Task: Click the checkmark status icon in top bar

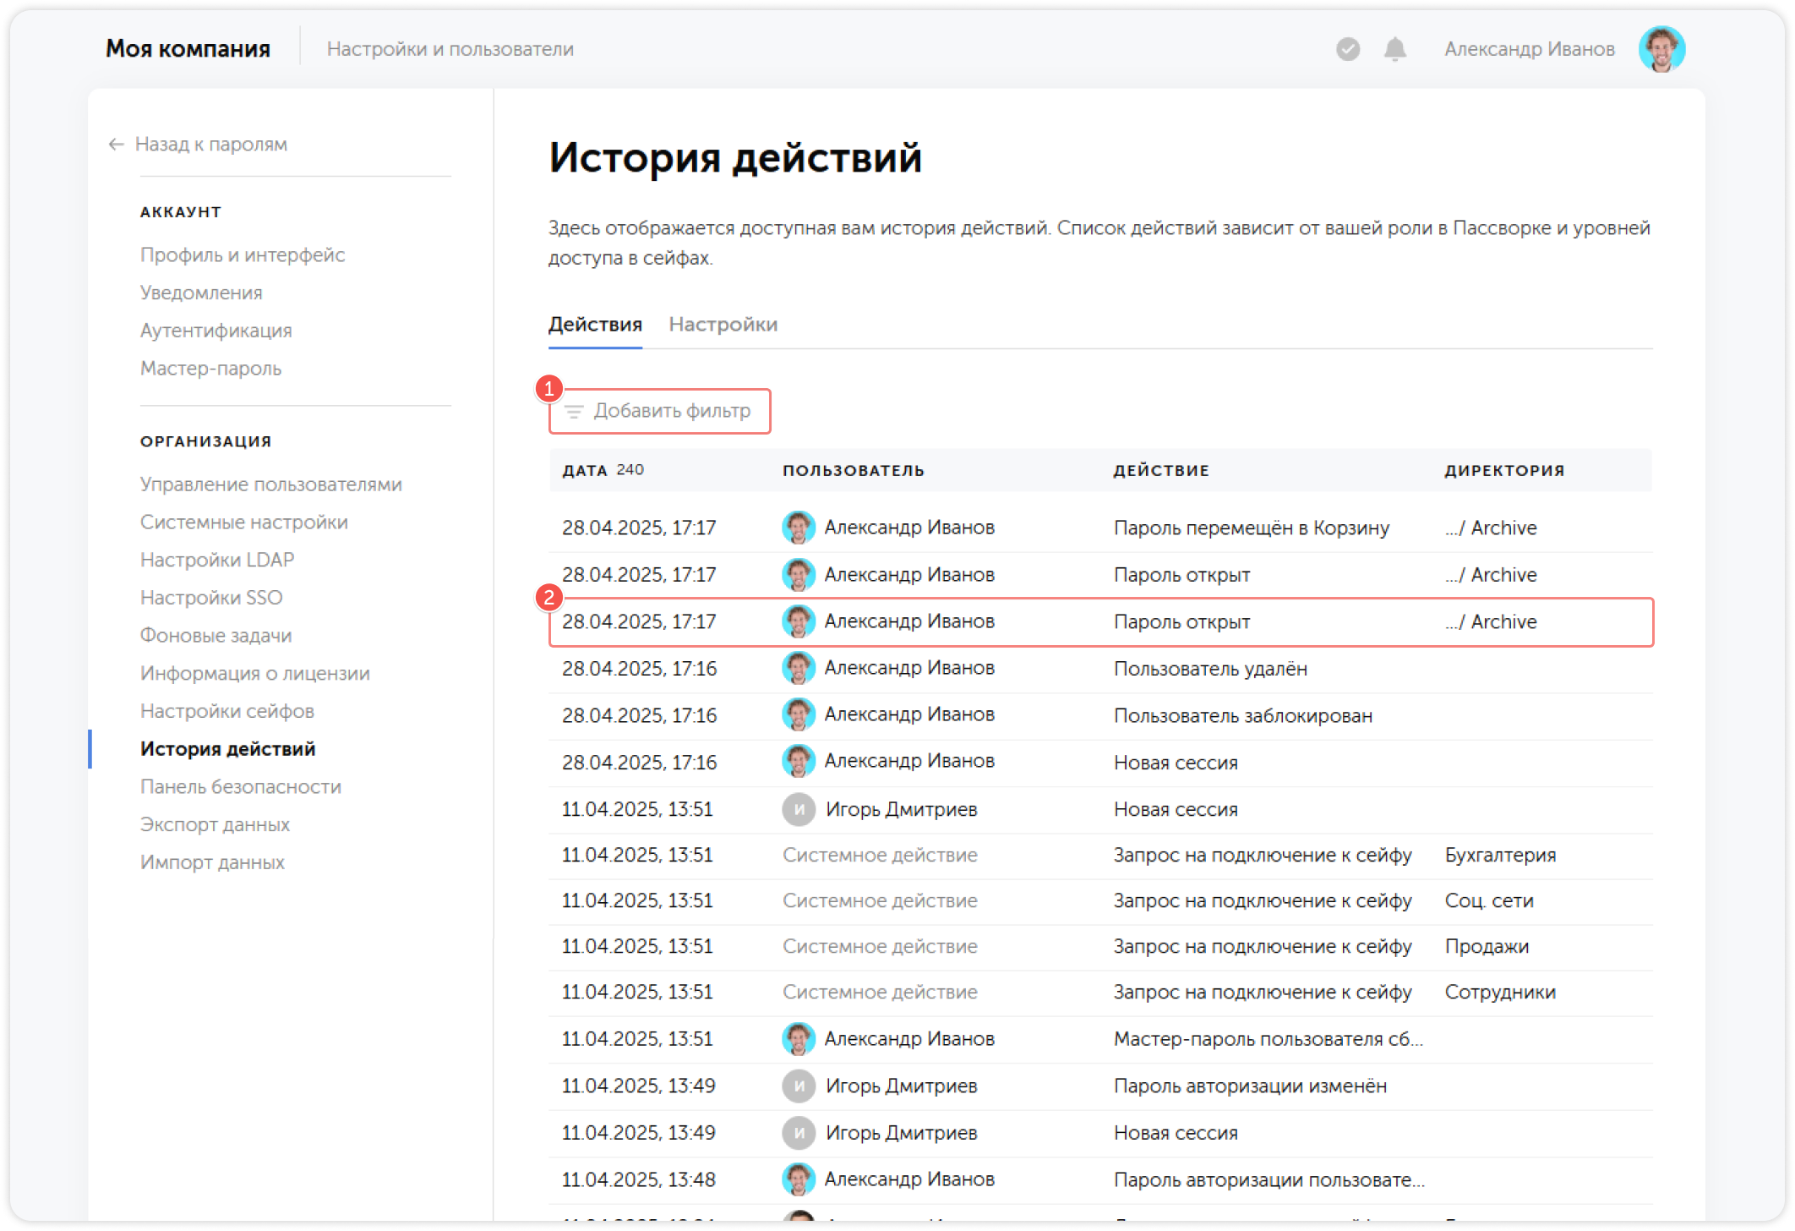Action: pyautogui.click(x=1347, y=50)
